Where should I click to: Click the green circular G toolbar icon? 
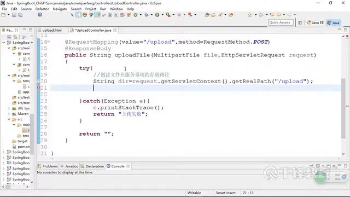(136, 15)
